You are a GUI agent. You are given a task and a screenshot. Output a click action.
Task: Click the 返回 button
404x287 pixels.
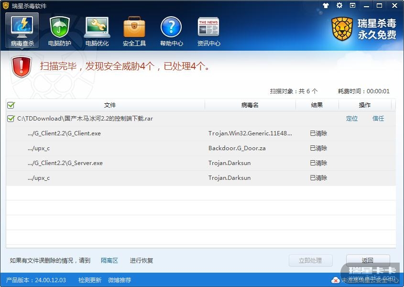pos(368,260)
